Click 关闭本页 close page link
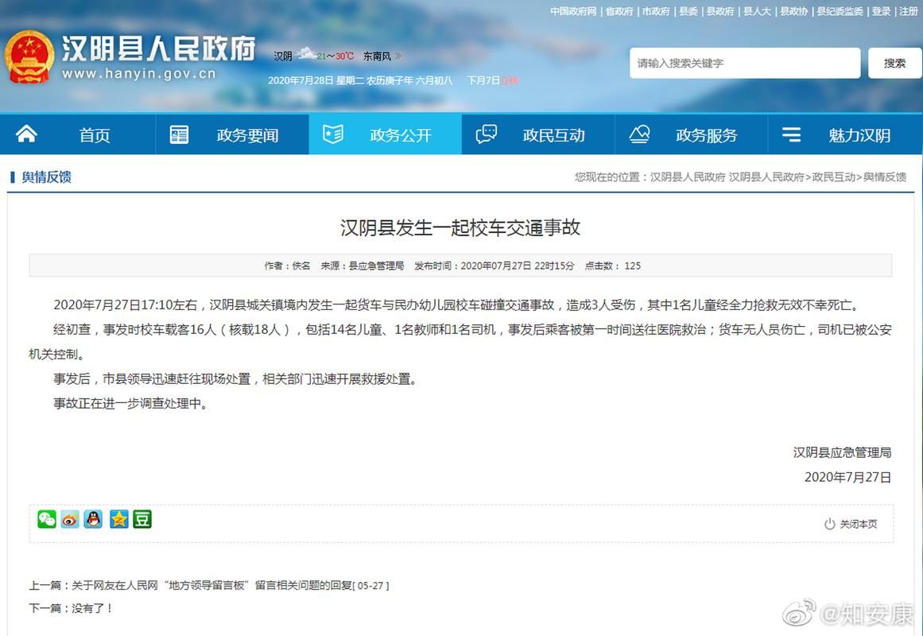This screenshot has width=923, height=636. point(859,524)
